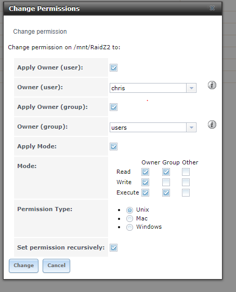The height and width of the screenshot is (292, 236).
Task: Click the users group text field
Action: (x=148, y=128)
